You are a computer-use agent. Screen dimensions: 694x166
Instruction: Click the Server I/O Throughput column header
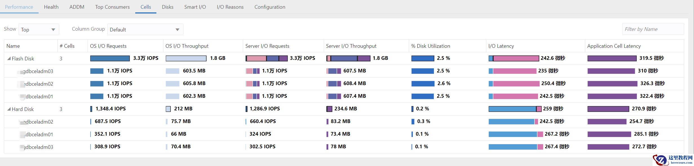pyautogui.click(x=351, y=46)
